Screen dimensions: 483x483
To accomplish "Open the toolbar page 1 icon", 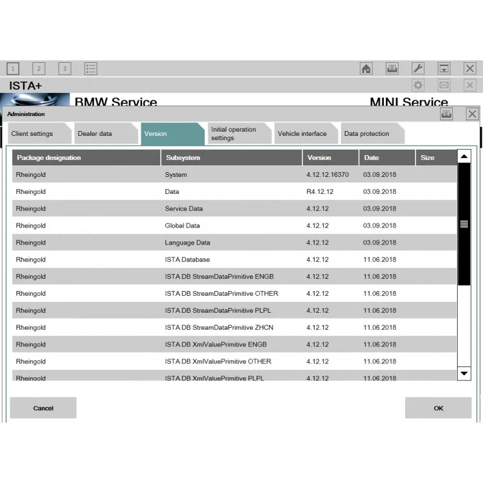I will tap(13, 68).
